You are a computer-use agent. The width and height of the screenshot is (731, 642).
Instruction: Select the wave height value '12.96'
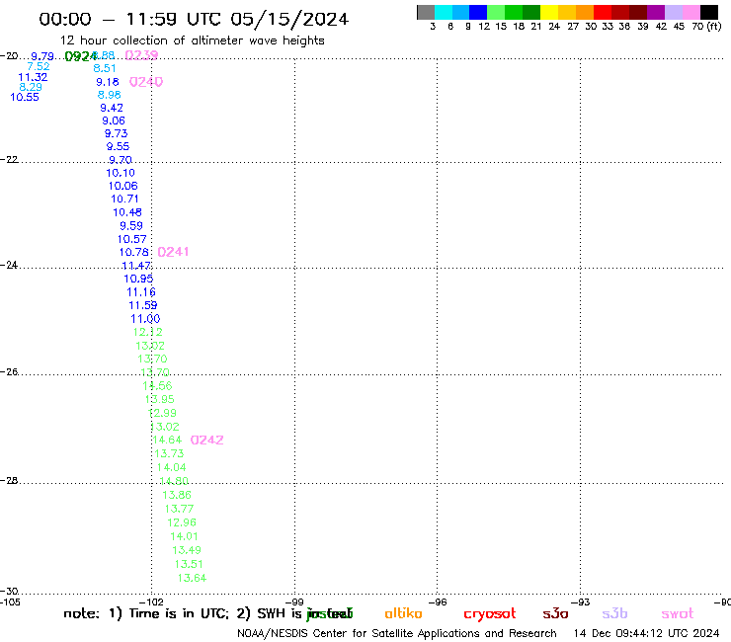click(182, 522)
